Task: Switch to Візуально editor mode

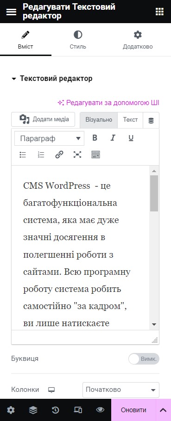Action: click(99, 120)
